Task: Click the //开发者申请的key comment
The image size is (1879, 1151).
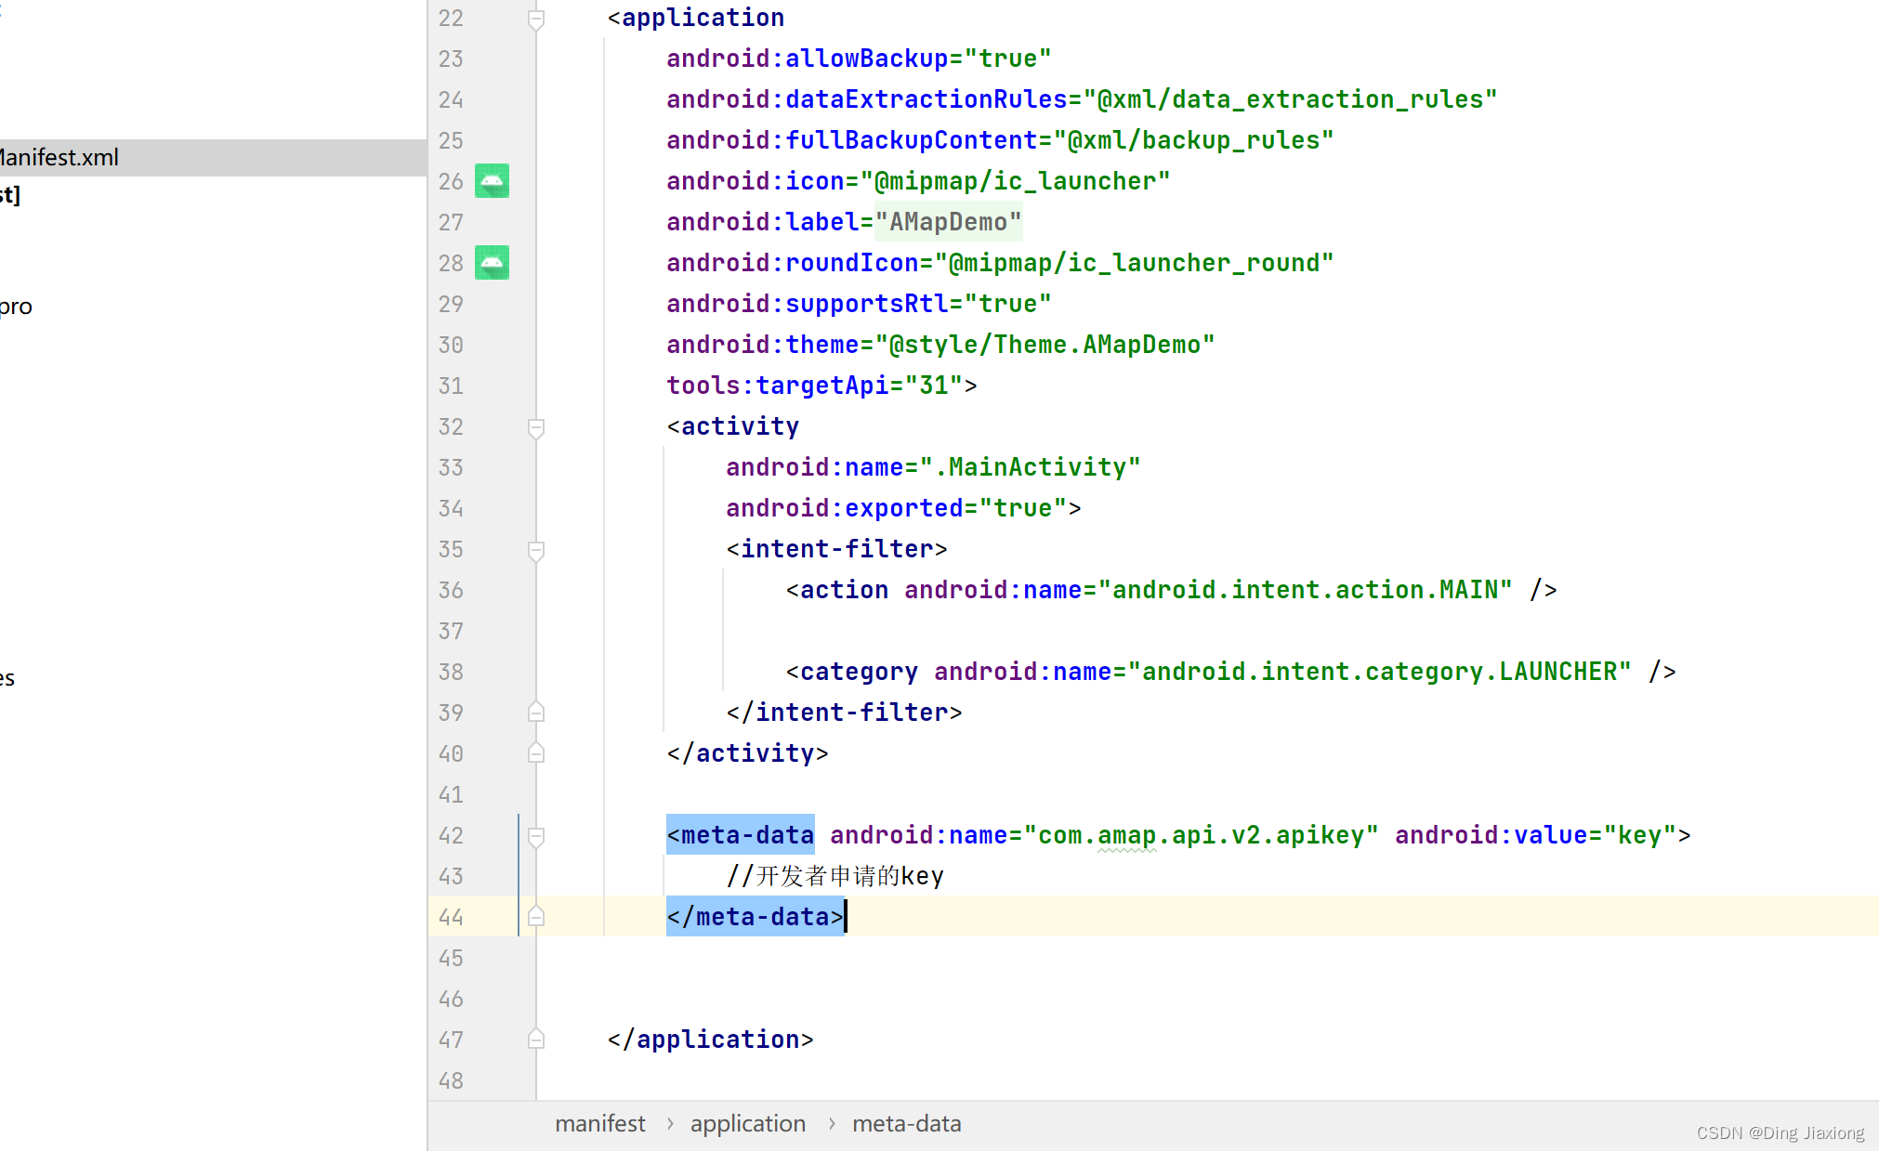Action: (x=835, y=876)
